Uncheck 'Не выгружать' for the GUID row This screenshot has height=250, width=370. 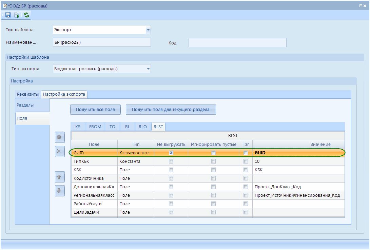click(171, 153)
